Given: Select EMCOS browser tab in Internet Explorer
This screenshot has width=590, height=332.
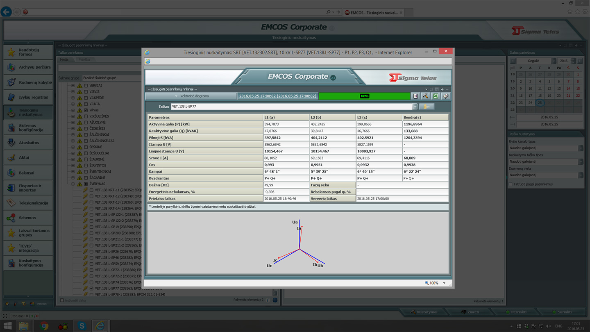Looking at the screenshot, I should click(374, 13).
